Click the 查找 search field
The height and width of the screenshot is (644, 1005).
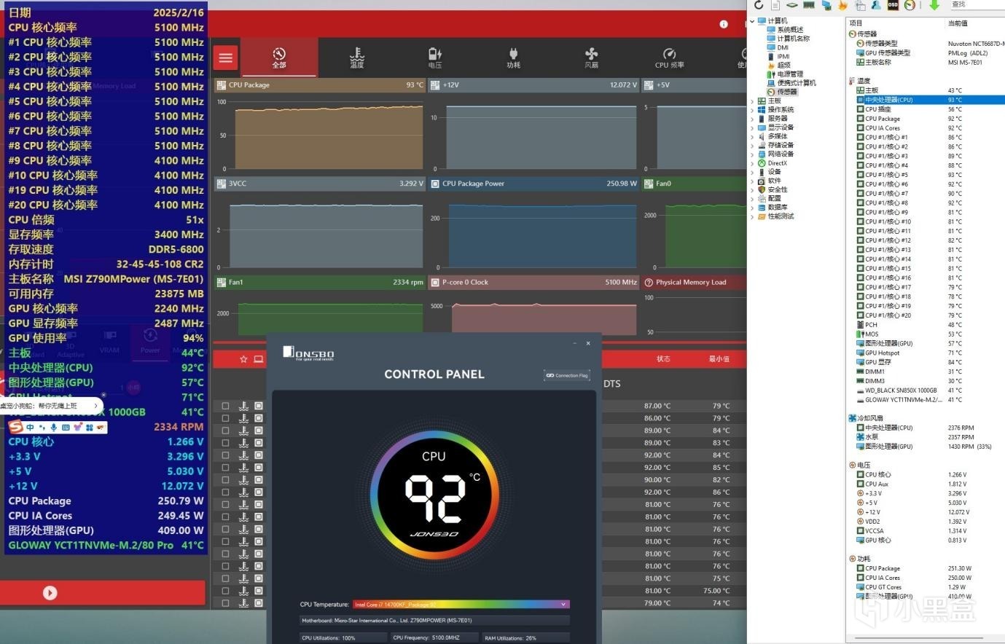pos(976,5)
